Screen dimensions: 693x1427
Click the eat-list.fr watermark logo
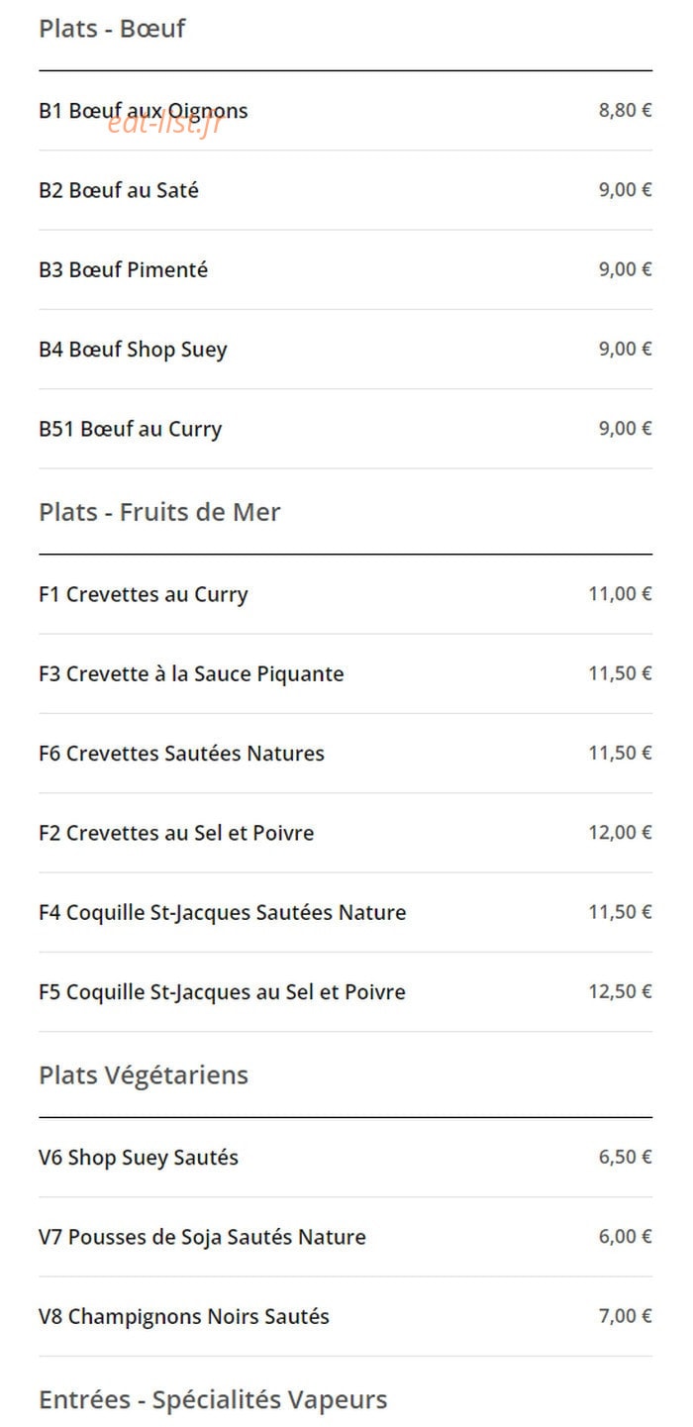coord(164,124)
